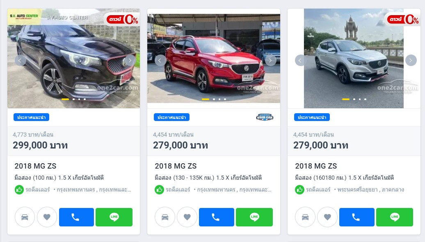Call seller of the red 279,000 baht MG ZS

[x=217, y=217]
